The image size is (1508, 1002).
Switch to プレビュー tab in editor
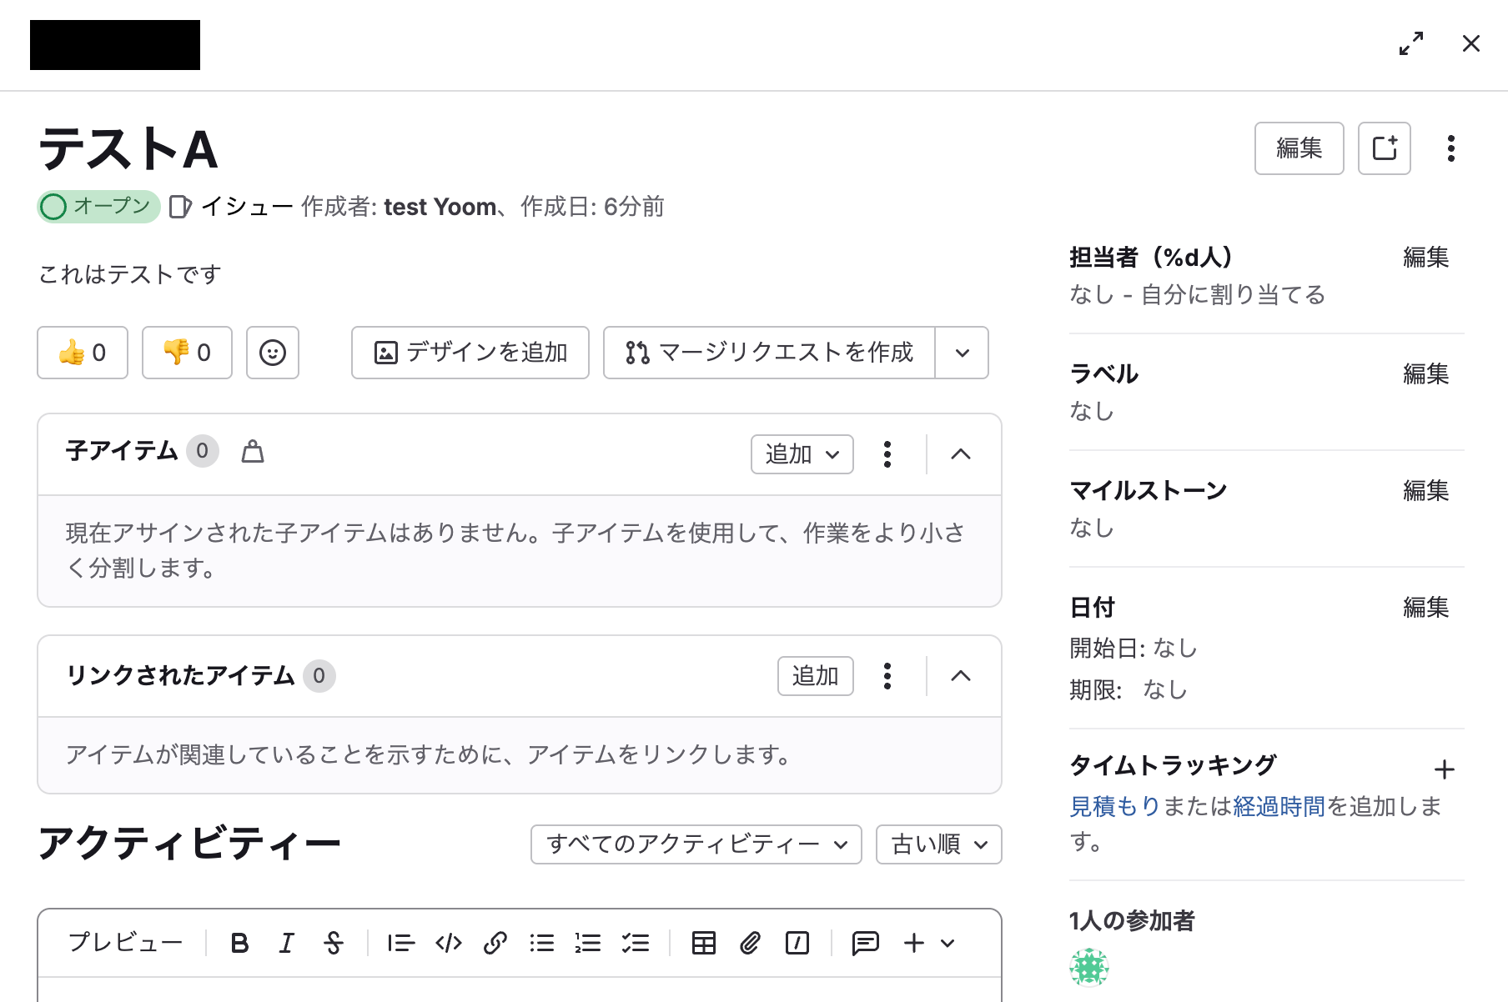coord(125,943)
